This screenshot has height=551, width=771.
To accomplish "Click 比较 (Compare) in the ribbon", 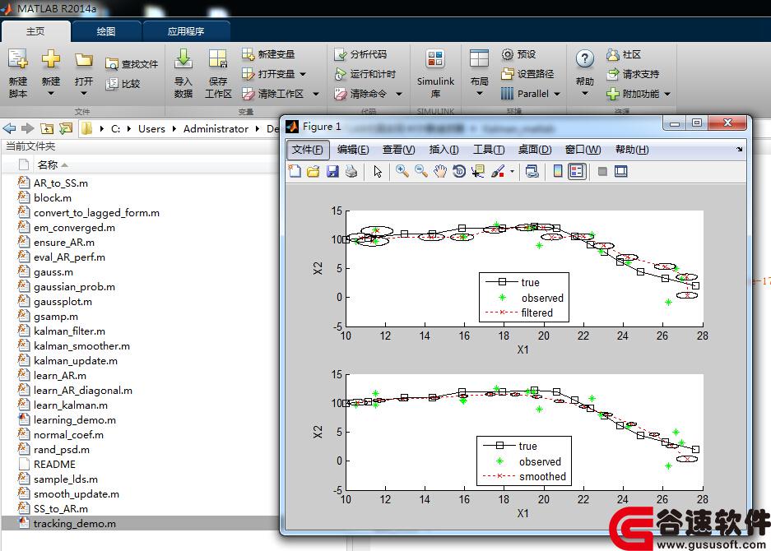I will tap(123, 84).
